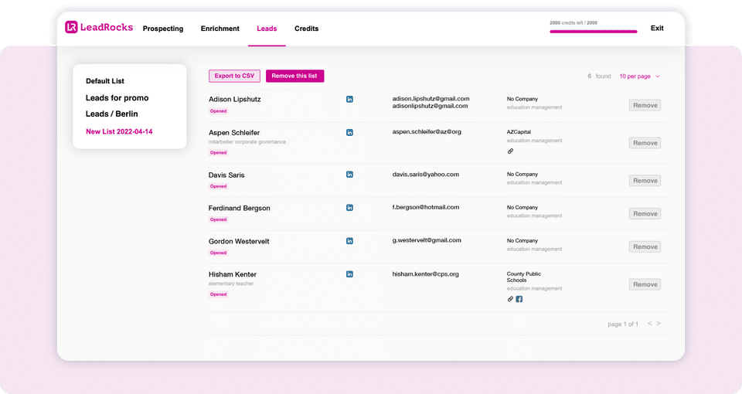Click the LeadRocks logo
The height and width of the screenshot is (394, 742).
(x=99, y=28)
